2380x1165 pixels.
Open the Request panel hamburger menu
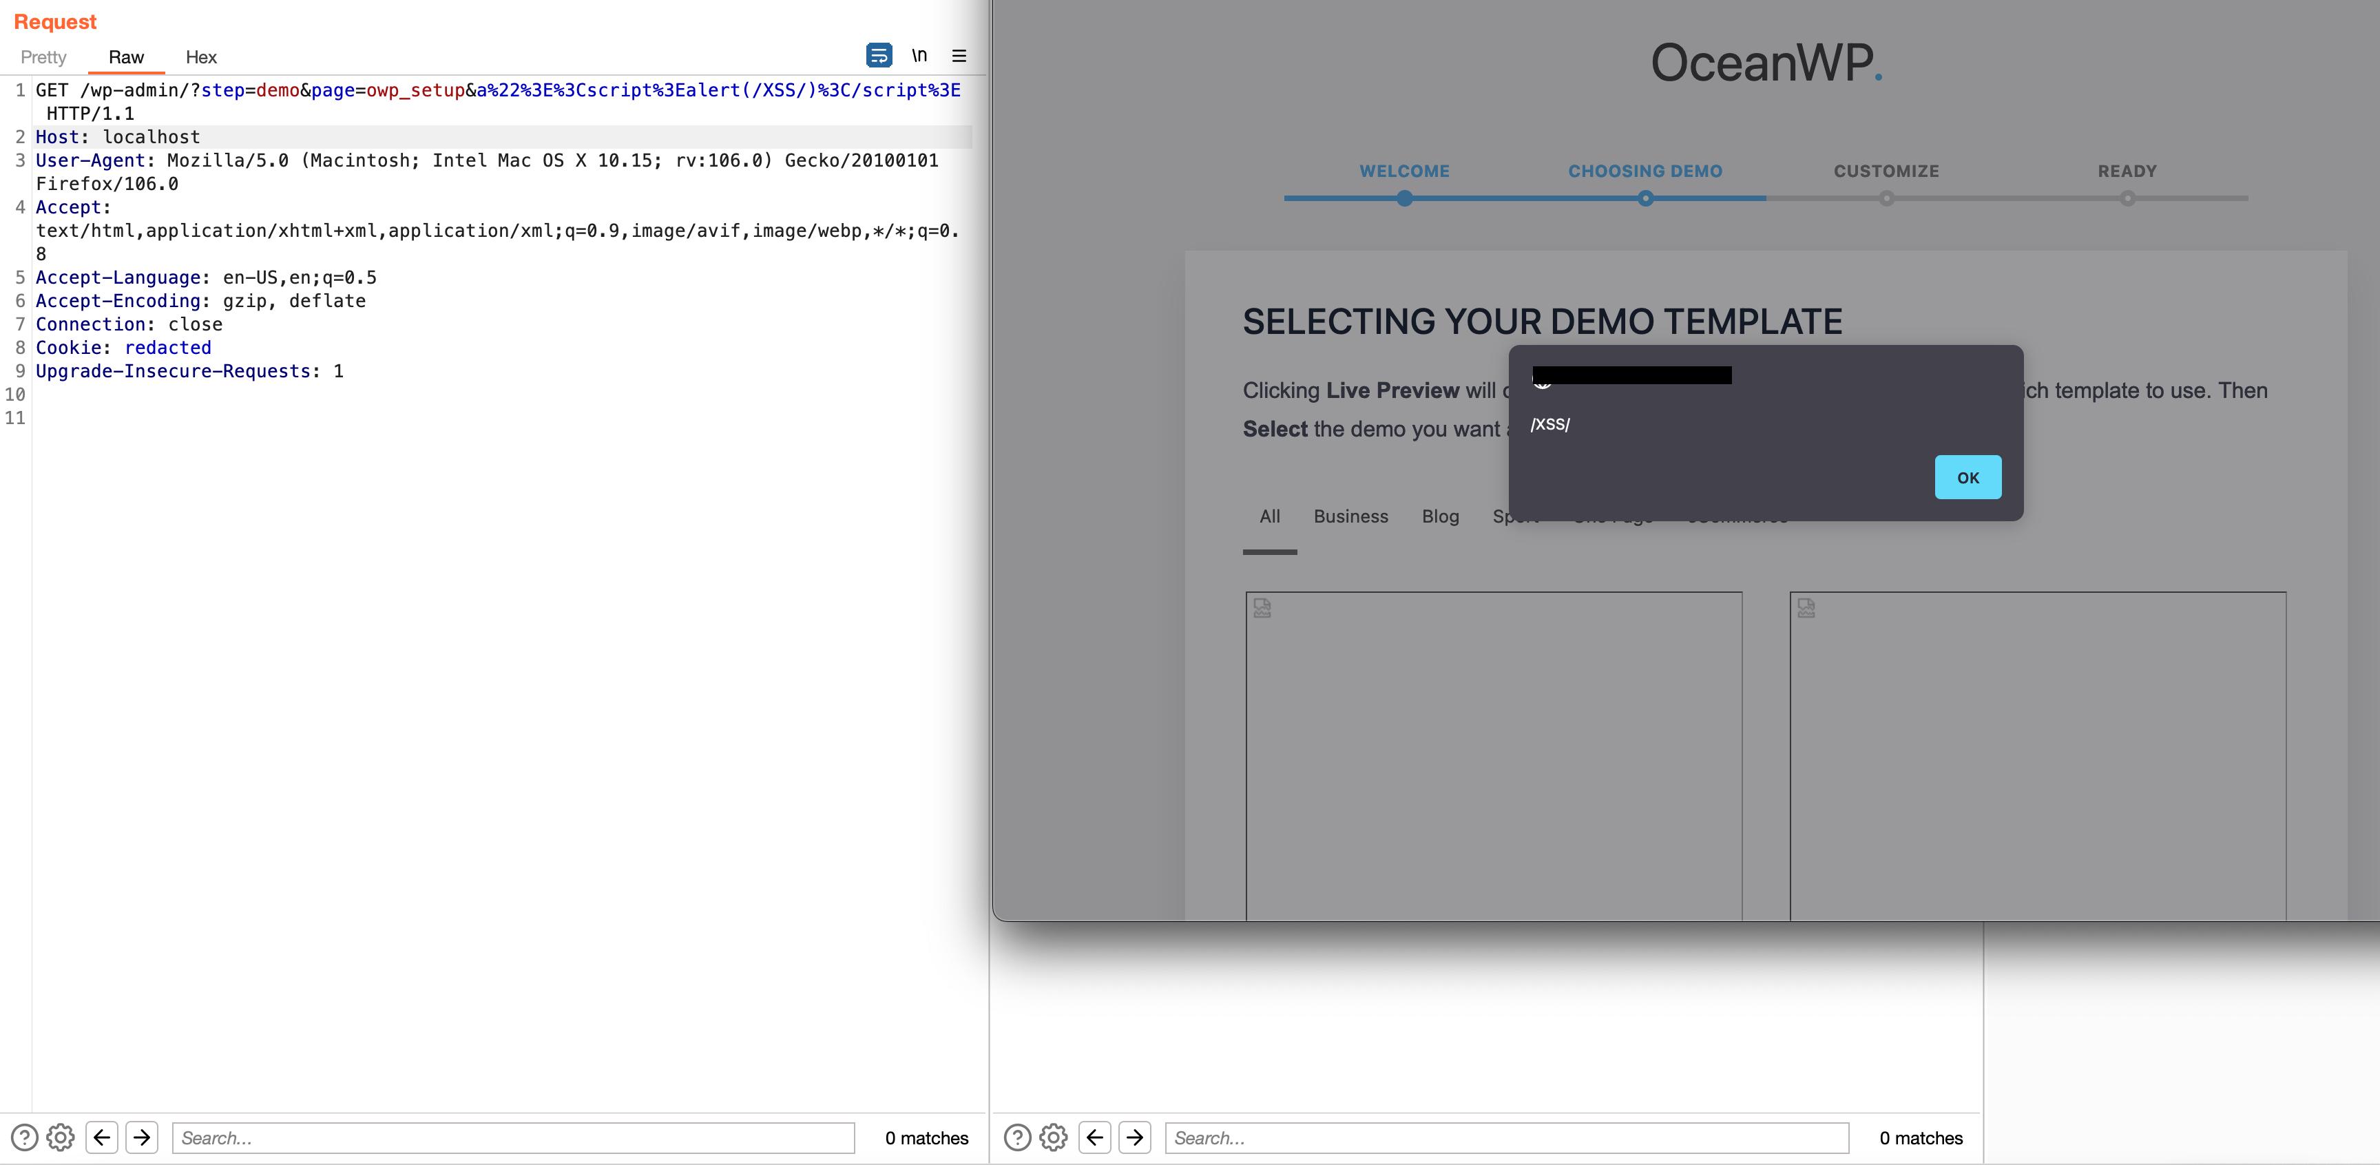click(959, 56)
